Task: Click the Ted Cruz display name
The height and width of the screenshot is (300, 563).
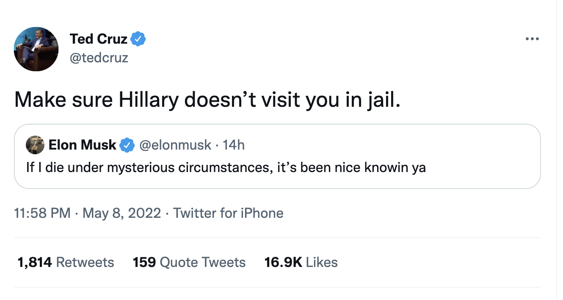Action: pos(98,39)
